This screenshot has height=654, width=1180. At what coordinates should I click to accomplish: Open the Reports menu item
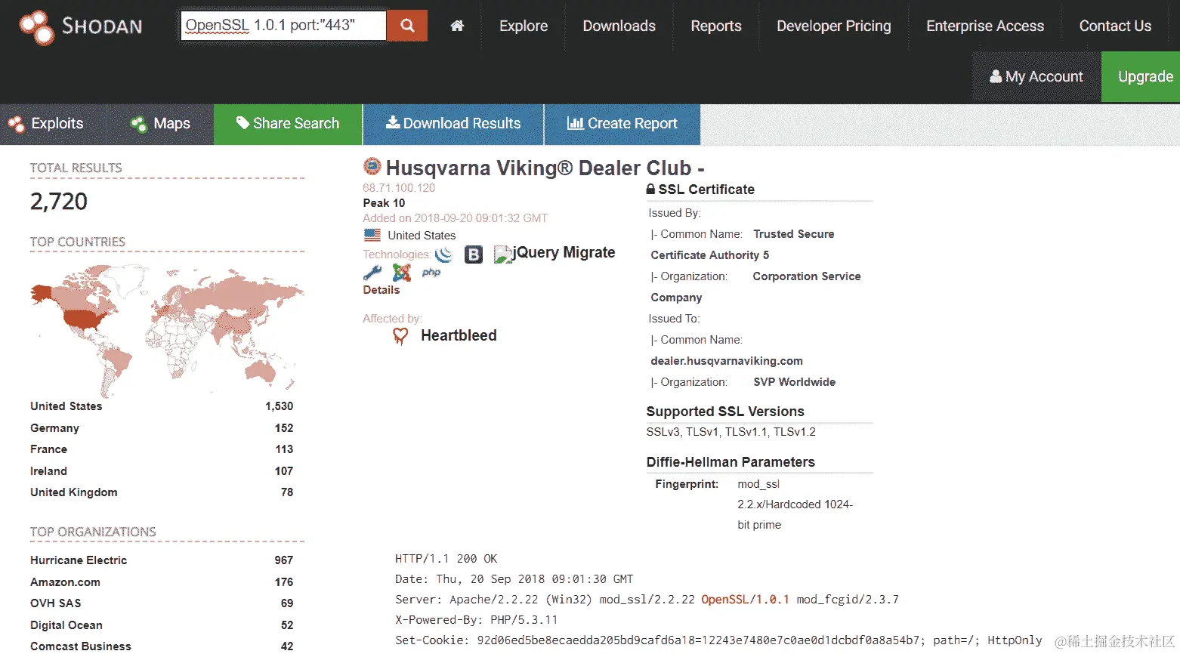click(x=716, y=26)
